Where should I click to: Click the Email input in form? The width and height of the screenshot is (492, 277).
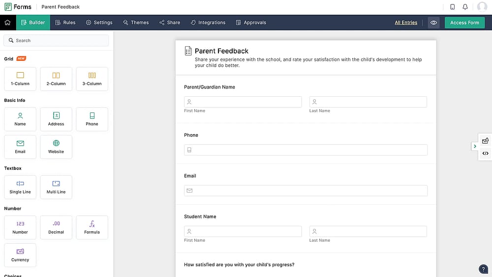pyautogui.click(x=306, y=191)
